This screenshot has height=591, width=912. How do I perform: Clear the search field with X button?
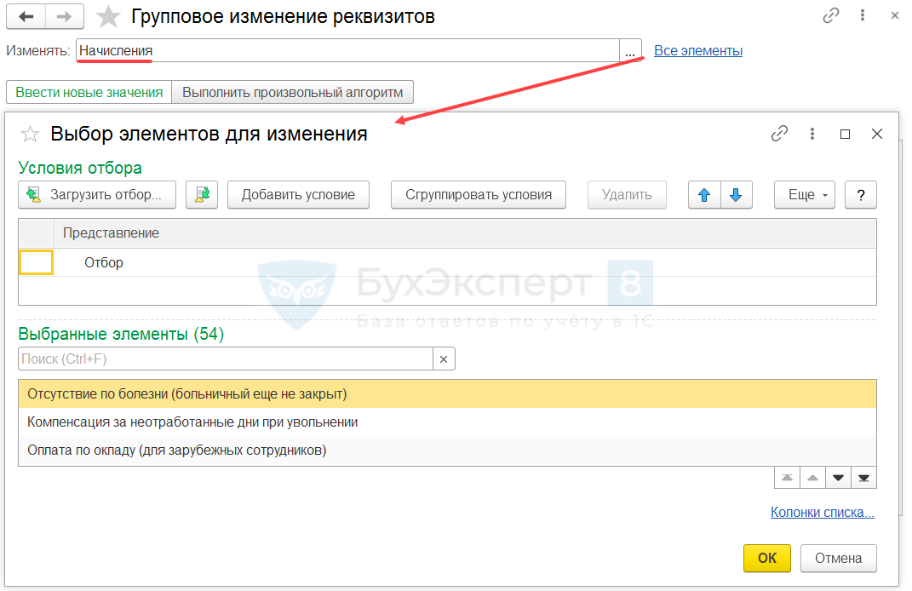(x=444, y=359)
